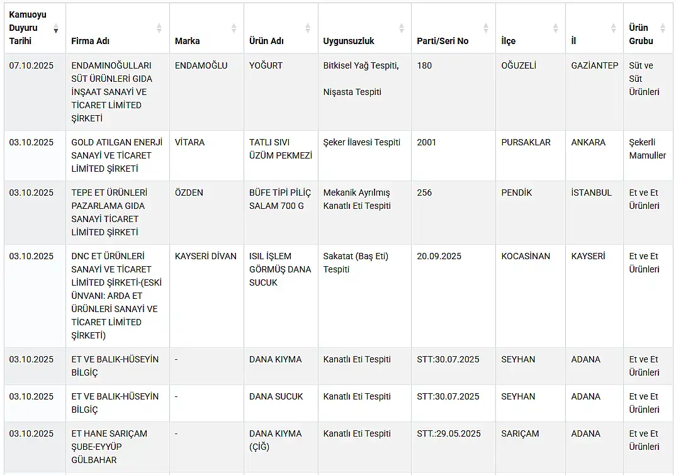The image size is (676, 475).
Task: Sort by Parti/Seri No arrow icon
Action: (486, 28)
